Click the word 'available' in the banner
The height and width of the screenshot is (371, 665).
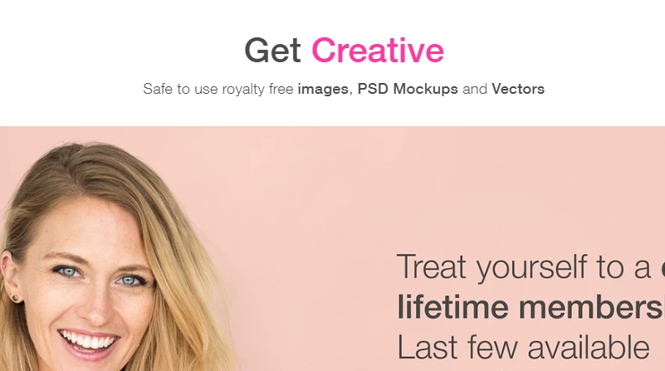tap(589, 347)
